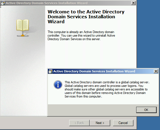The height and width of the screenshot is (130, 160).
Task: Click the disabled Back button
Action: tap(79, 123)
